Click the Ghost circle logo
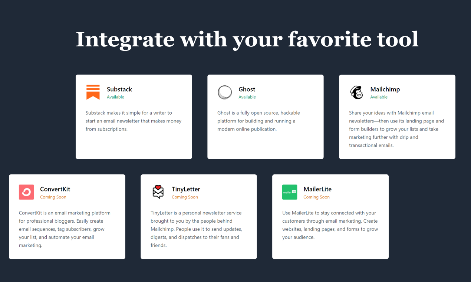The width and height of the screenshot is (471, 282). coord(225,92)
